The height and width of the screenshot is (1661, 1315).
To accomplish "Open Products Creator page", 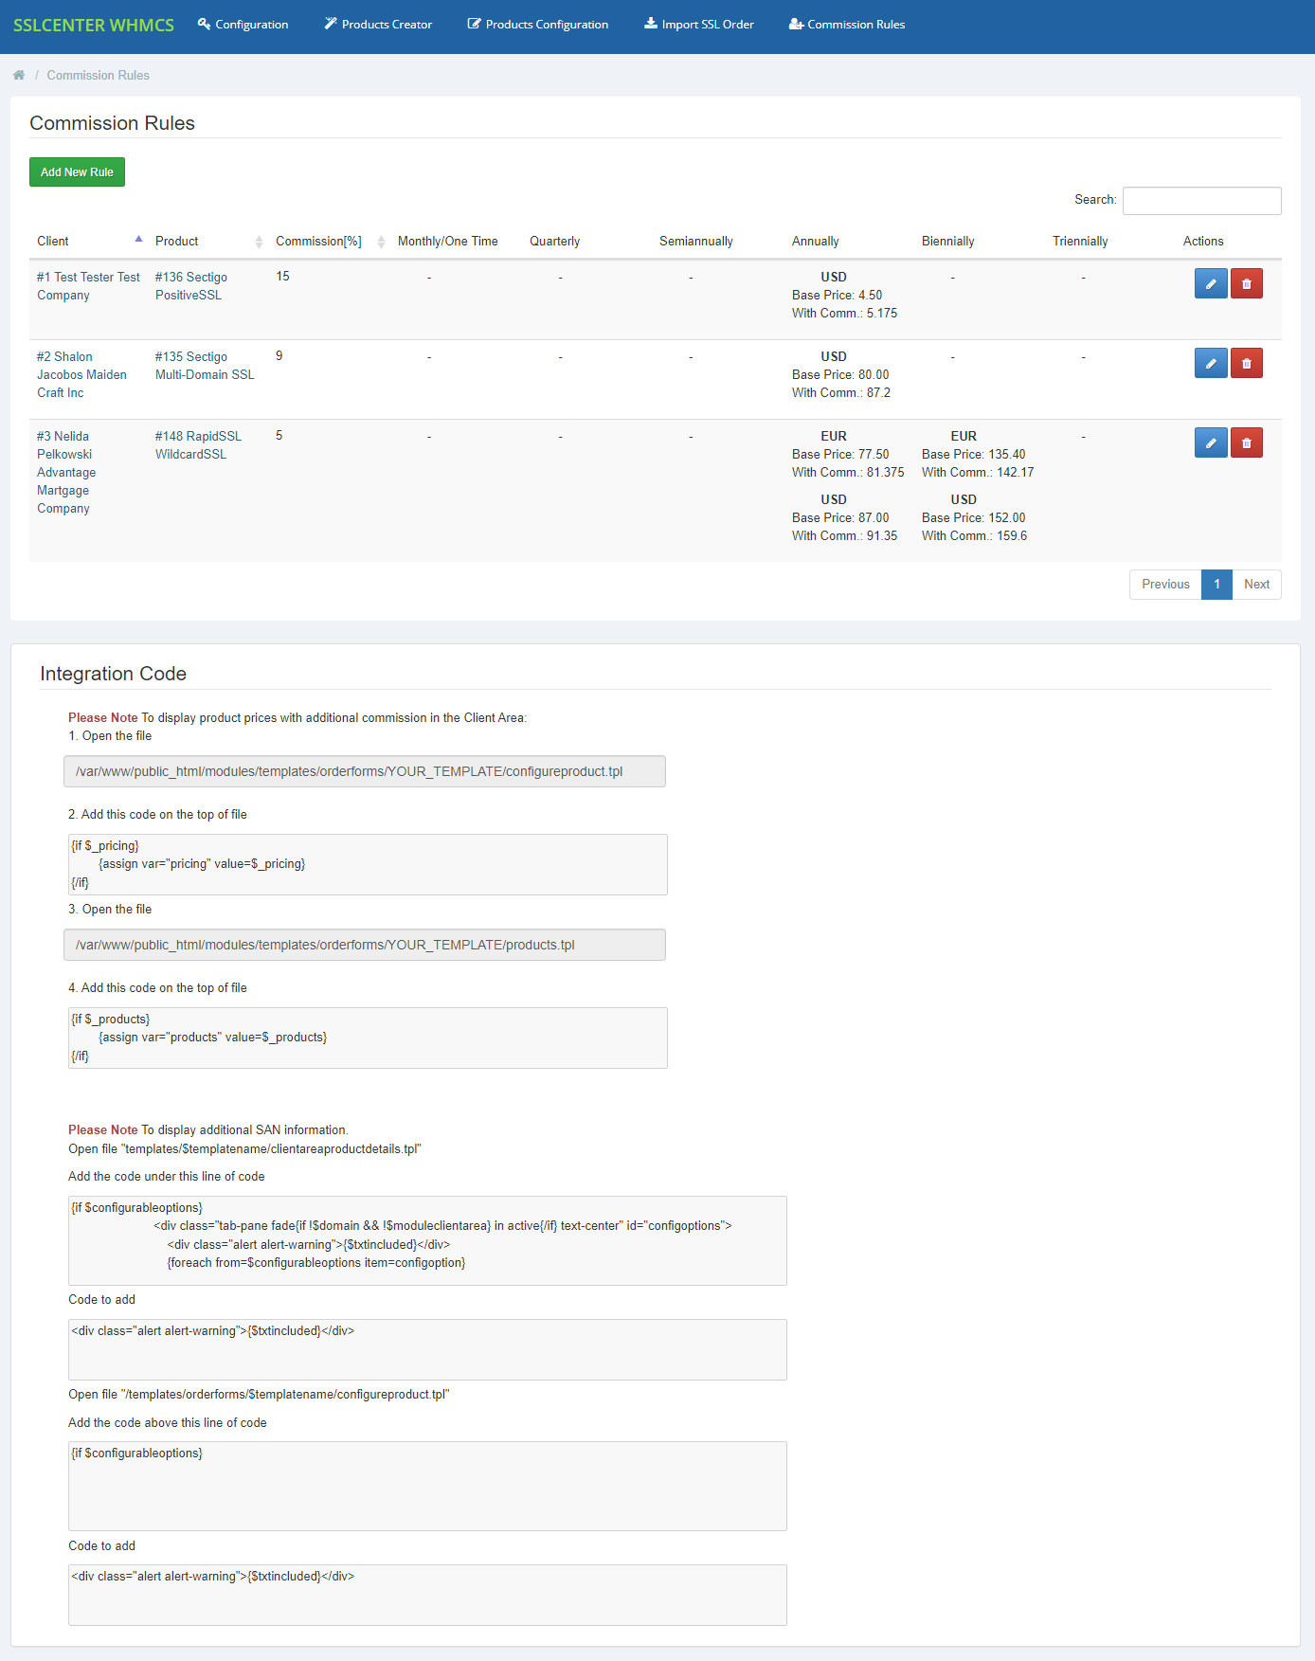I will 378,25.
